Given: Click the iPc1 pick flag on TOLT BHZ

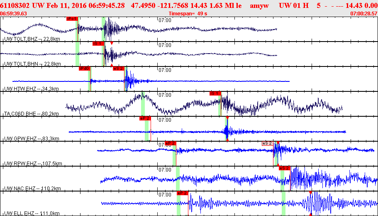Looking at the screenshot, I should point(72,19).
